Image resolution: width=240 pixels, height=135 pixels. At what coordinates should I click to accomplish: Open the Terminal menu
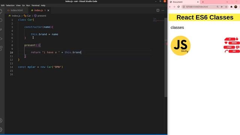35,5
